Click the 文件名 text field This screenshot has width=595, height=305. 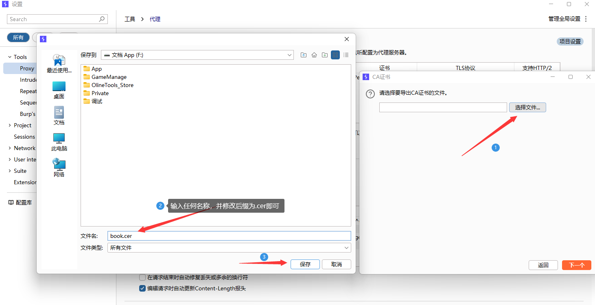tap(229, 236)
